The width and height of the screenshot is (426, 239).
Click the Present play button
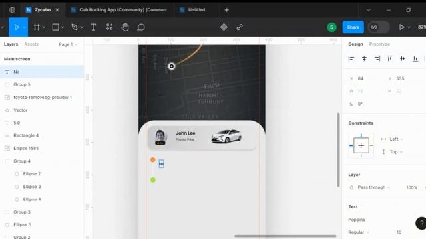pyautogui.click(x=401, y=27)
